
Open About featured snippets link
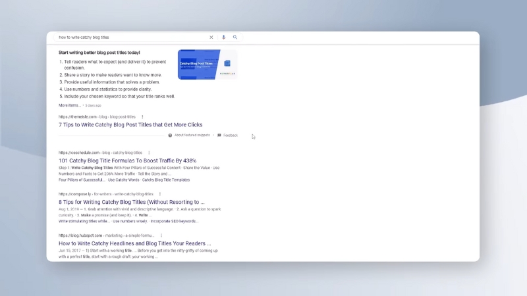pyautogui.click(x=192, y=136)
